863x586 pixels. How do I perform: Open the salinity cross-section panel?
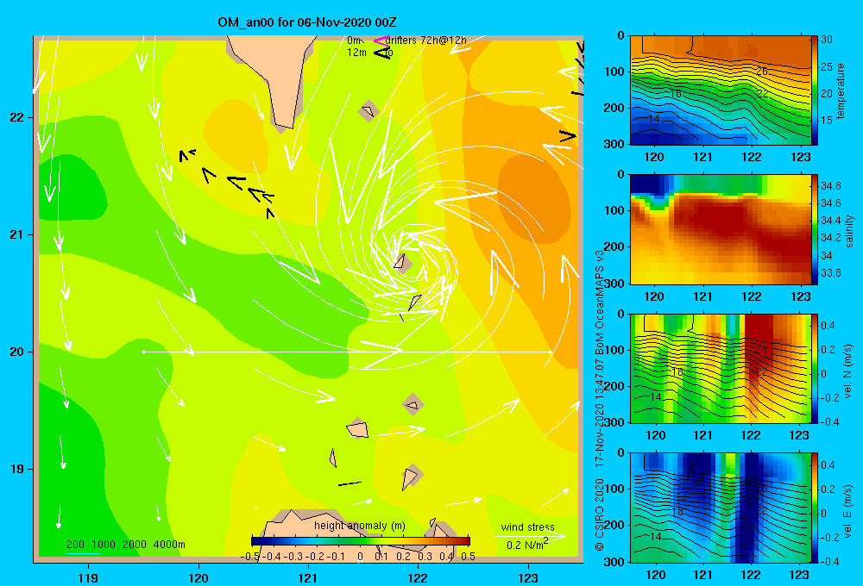click(x=721, y=229)
